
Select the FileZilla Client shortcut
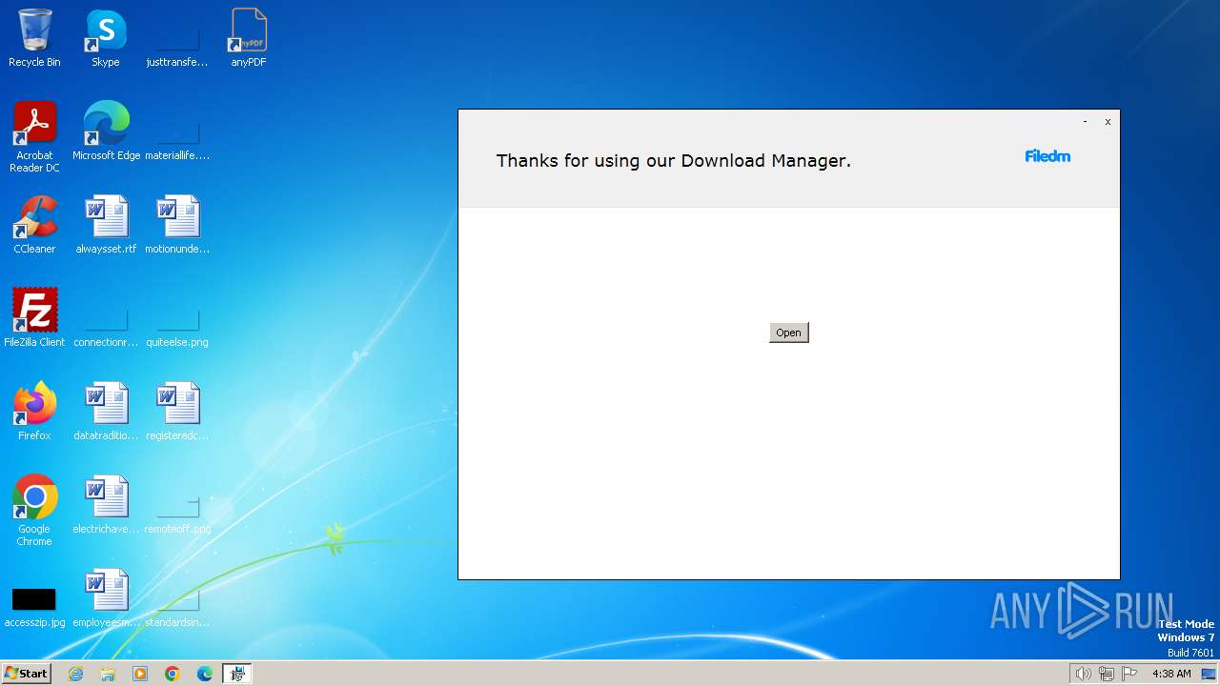(x=34, y=318)
